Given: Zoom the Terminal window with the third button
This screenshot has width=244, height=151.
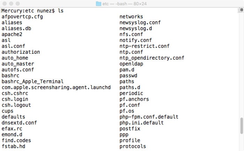Looking at the screenshot, I should pos(18,3).
